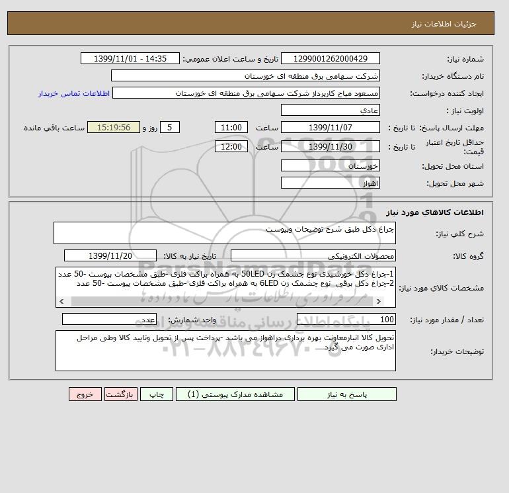509x493 pixels.
Task: Click the delivery city field اهواز
Action: [x=330, y=183]
